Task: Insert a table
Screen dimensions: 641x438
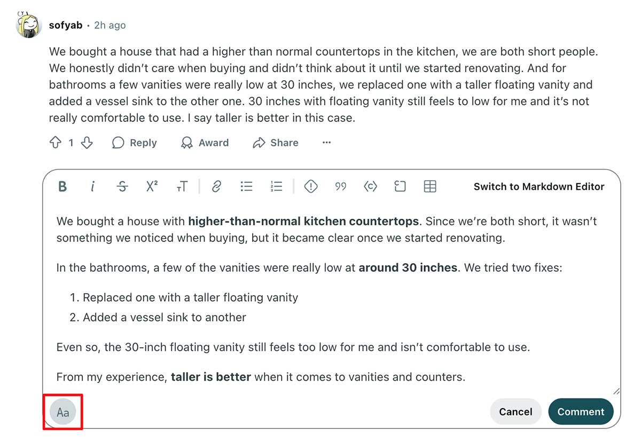Action: pos(430,187)
